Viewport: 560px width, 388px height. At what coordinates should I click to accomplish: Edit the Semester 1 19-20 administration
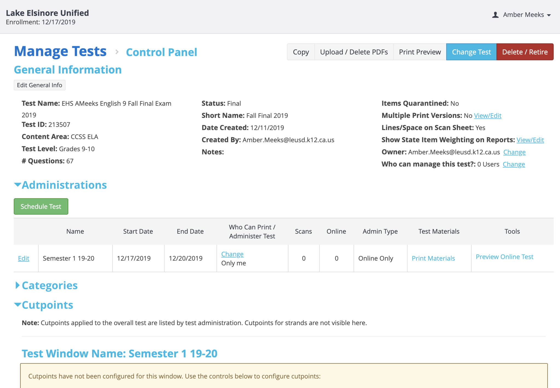(x=24, y=258)
